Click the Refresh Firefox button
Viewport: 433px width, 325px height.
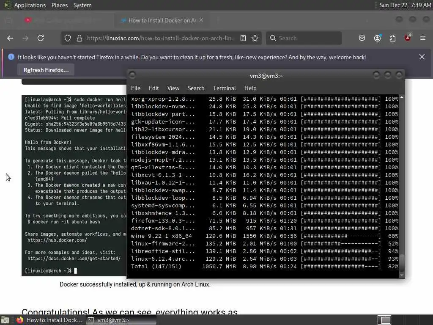click(46, 70)
